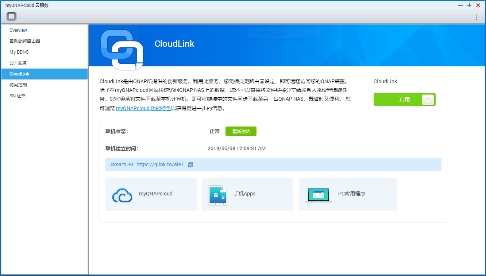Open the Overview section
The image size is (486, 276).
point(18,30)
